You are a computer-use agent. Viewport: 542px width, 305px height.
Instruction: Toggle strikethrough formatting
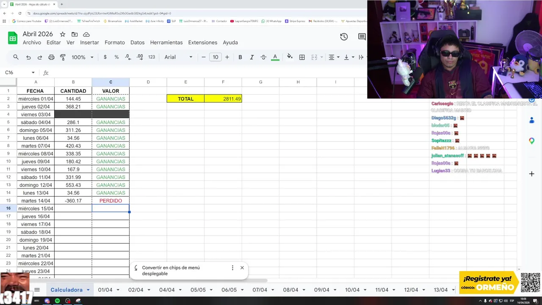263,57
